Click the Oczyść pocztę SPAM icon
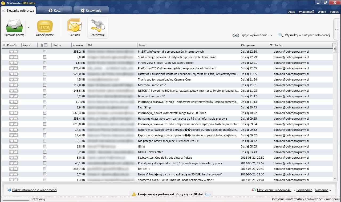The width and height of the screenshot is (341, 202). pos(45,26)
